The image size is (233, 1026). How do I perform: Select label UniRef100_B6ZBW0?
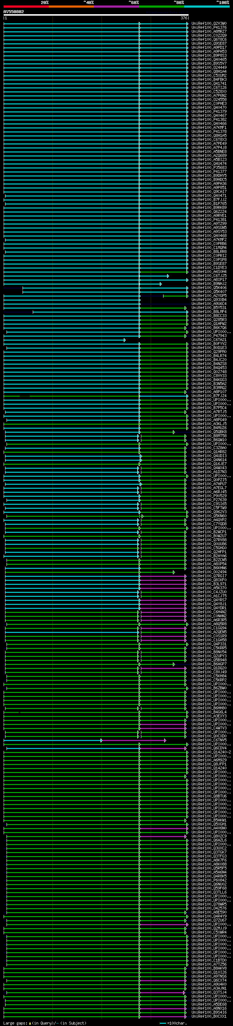click(209, 688)
